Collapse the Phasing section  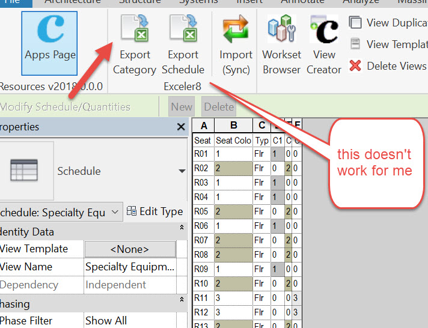coord(182,300)
